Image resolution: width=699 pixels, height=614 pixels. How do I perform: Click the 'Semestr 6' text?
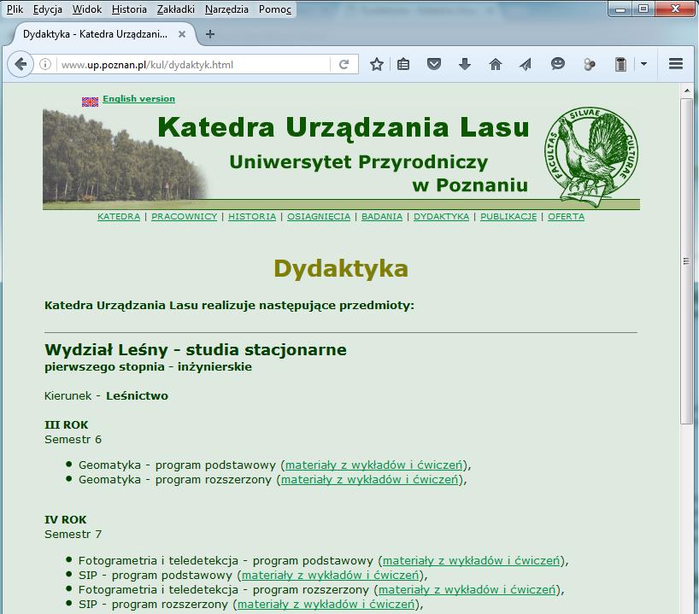click(73, 440)
